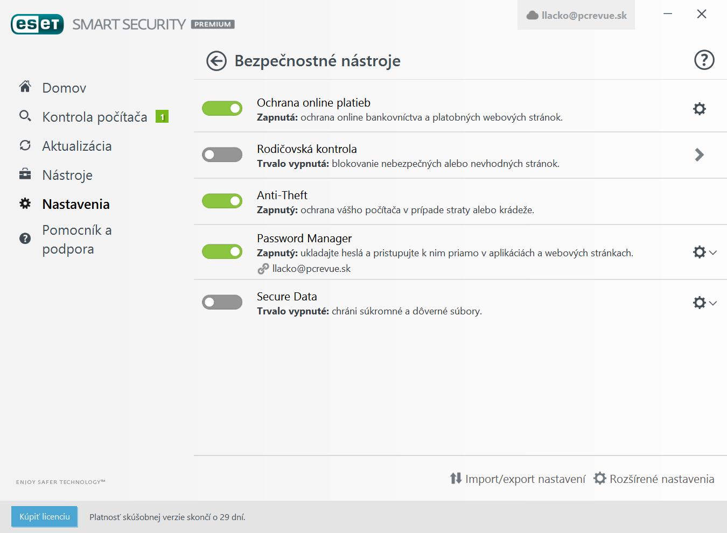Turn off the Anti-Theft toggle
The width and height of the screenshot is (727, 533).
click(222, 201)
